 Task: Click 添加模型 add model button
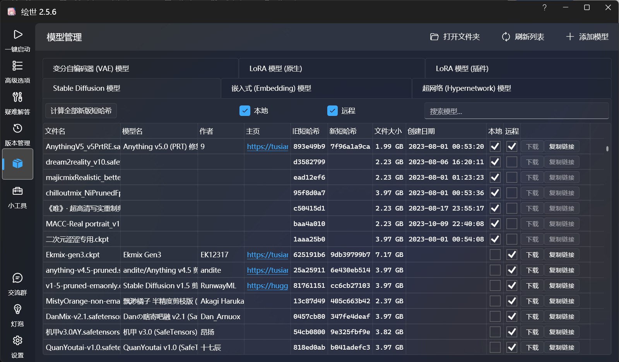tap(587, 37)
